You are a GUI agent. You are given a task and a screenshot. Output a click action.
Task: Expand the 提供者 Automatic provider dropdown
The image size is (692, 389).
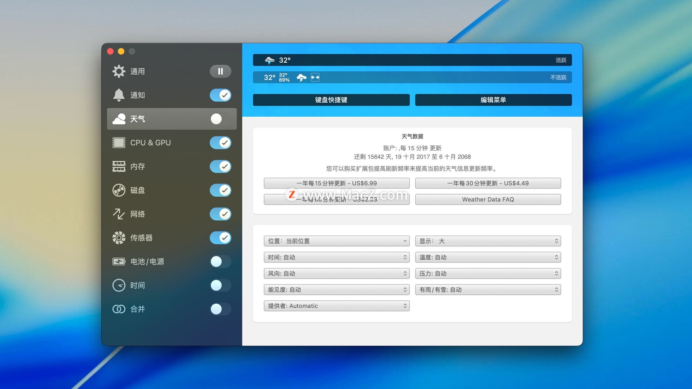[x=336, y=306]
